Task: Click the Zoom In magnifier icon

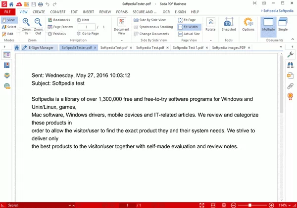Action: 26,22
